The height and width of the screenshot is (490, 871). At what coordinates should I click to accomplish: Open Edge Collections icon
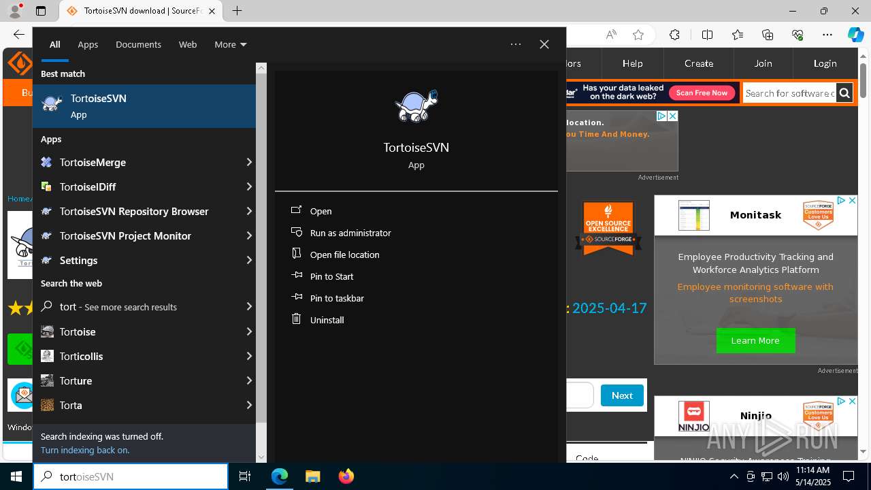(768, 35)
